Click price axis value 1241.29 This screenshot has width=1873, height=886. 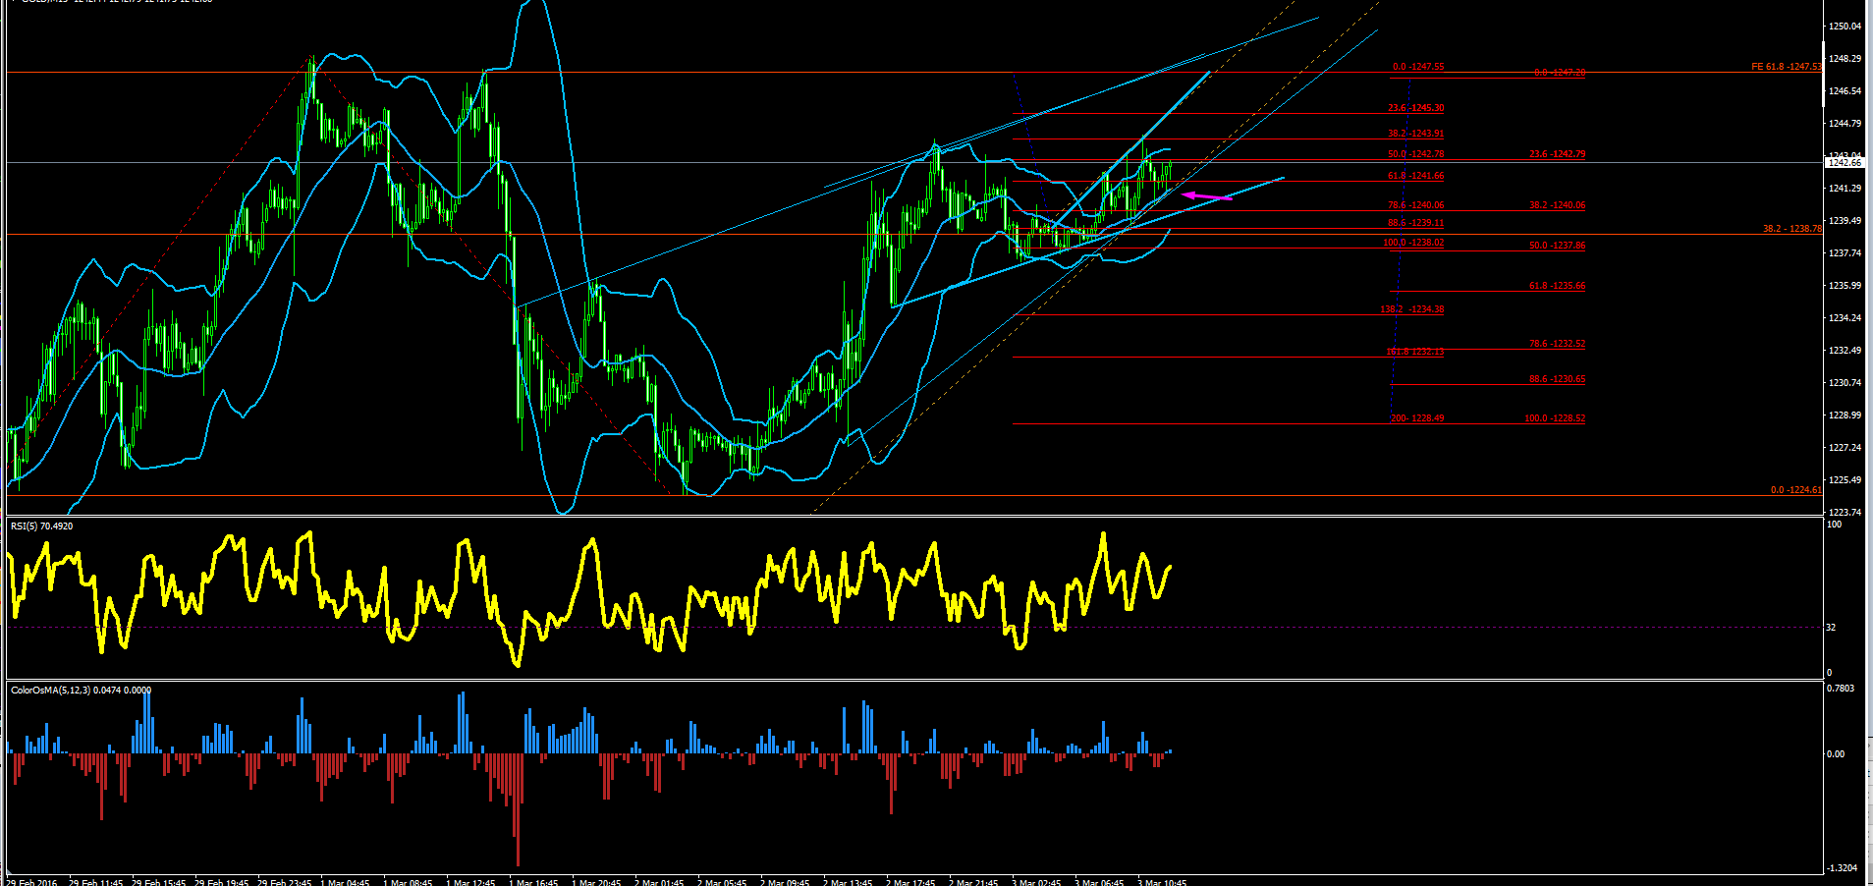pyautogui.click(x=1845, y=189)
